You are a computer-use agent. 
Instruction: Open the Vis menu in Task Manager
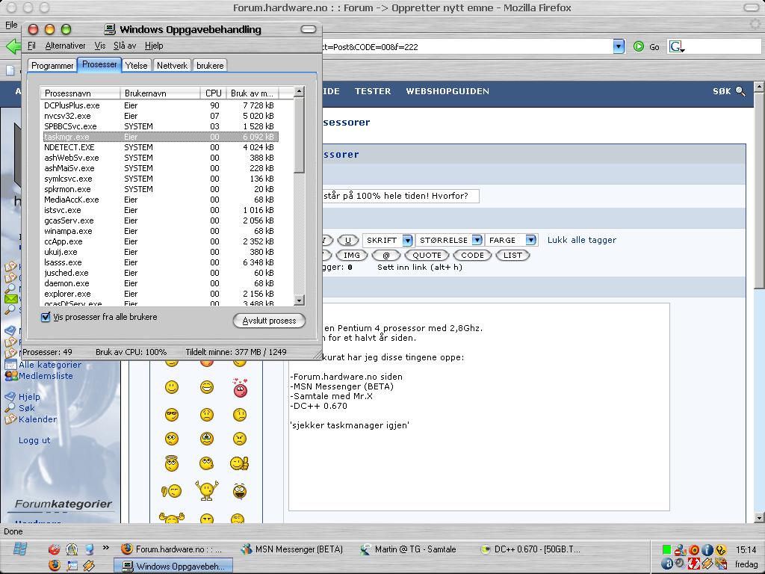99,46
